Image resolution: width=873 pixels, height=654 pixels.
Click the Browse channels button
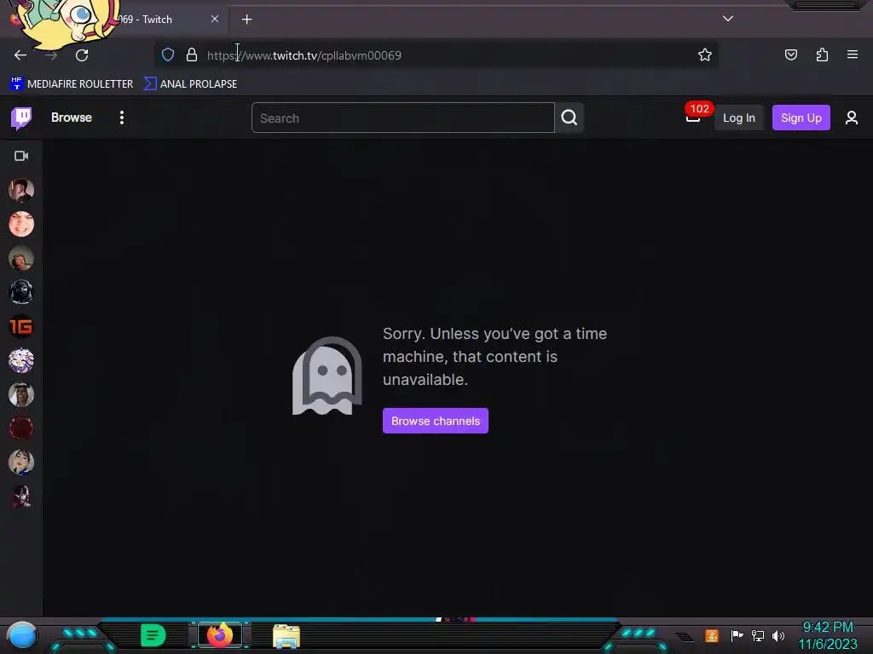click(436, 421)
